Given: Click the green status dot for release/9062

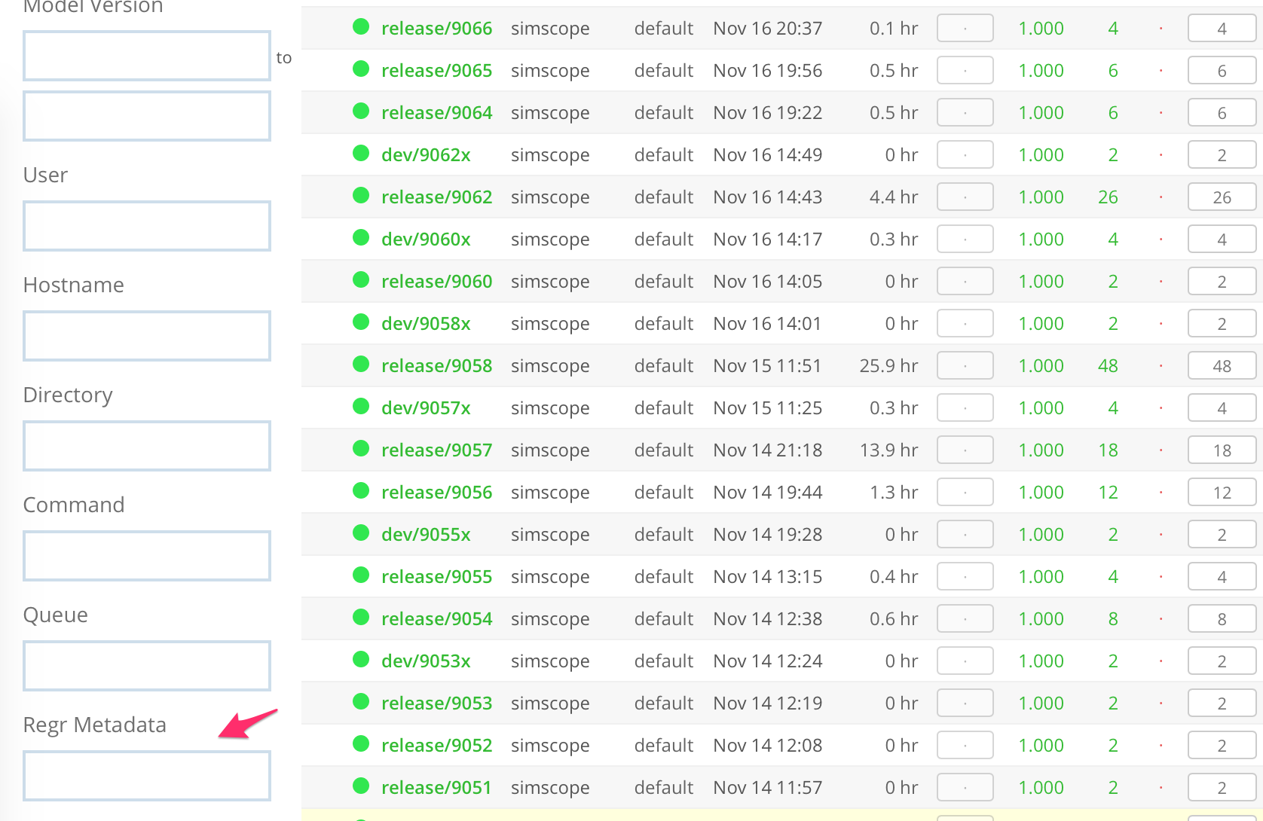Looking at the screenshot, I should (x=361, y=196).
